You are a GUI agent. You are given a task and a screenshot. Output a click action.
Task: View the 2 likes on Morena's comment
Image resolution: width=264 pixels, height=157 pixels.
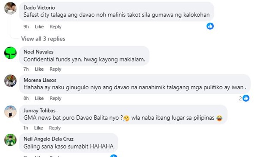pos(244,98)
